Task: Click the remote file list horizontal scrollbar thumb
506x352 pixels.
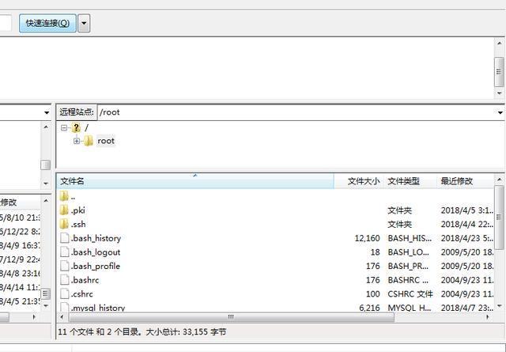Action: (x=231, y=317)
